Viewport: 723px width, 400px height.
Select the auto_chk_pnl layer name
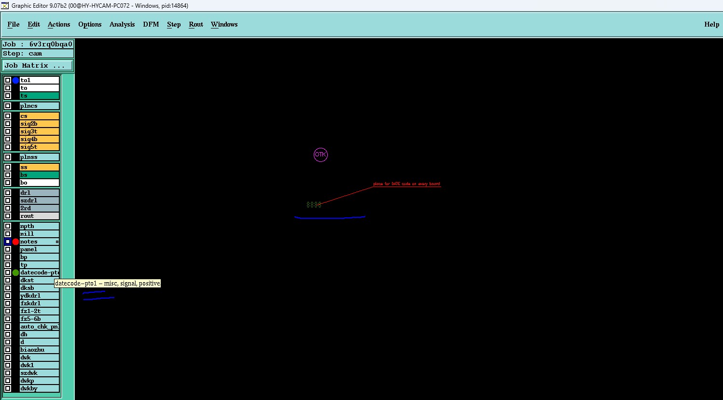coord(40,327)
